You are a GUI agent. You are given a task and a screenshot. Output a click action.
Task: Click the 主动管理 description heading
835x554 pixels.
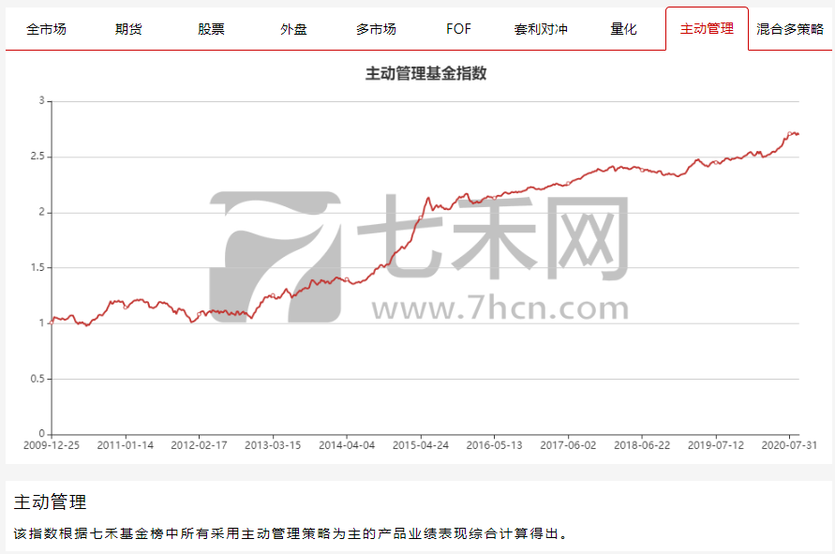tap(50, 502)
